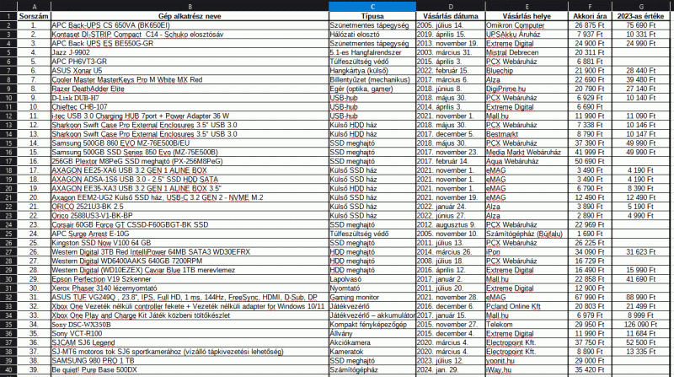Image resolution: width=674 pixels, height=377 pixels.
Task: Select cell 'ASUS Xonar U5'
Action: (190, 71)
